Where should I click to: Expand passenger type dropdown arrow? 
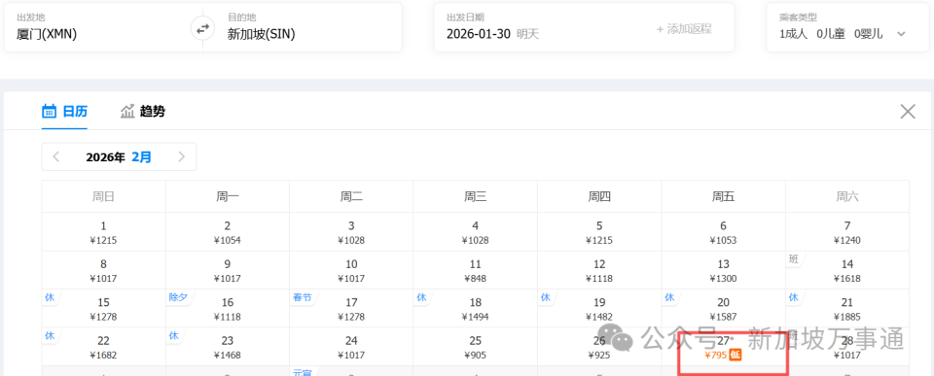pos(901,34)
